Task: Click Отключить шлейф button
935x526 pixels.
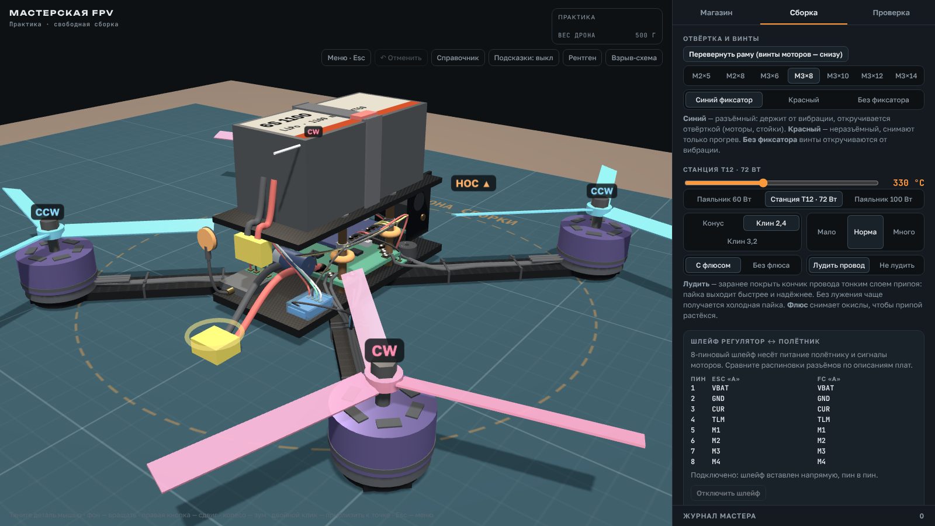Action: coord(728,493)
